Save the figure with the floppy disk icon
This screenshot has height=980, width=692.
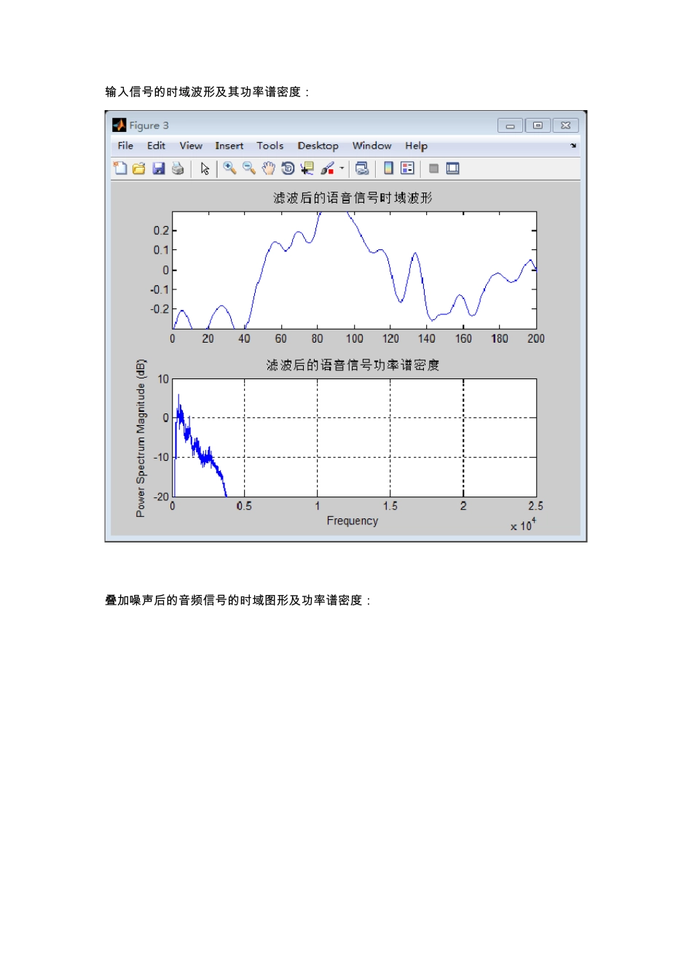158,168
